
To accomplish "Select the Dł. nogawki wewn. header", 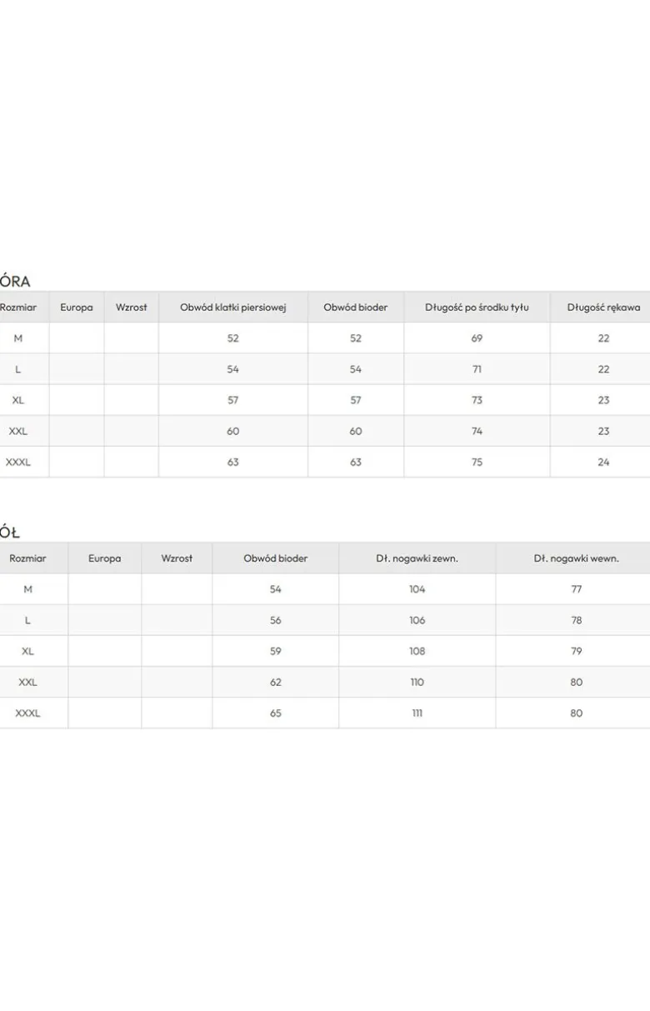I will click(x=577, y=558).
